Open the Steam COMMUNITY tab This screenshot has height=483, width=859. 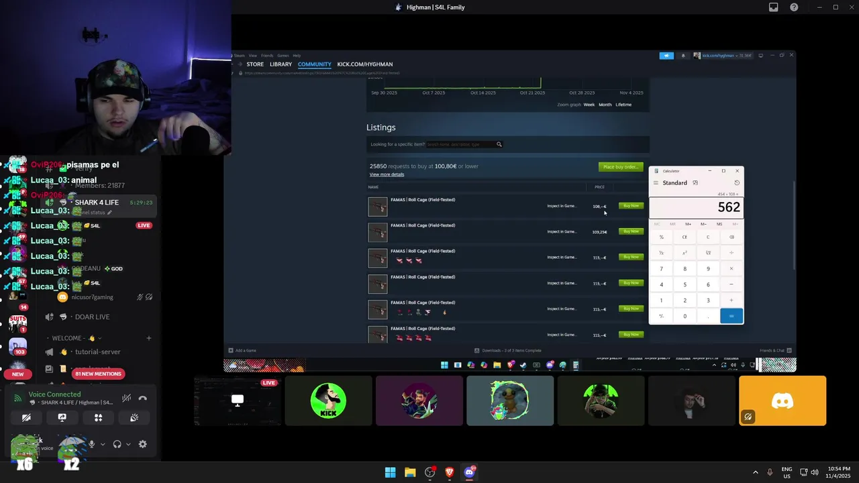coord(315,64)
